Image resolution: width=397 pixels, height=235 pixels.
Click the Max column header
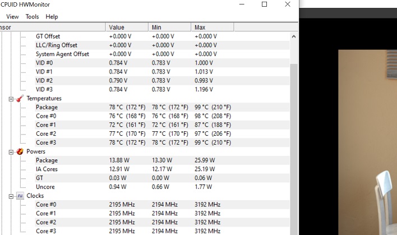point(213,27)
